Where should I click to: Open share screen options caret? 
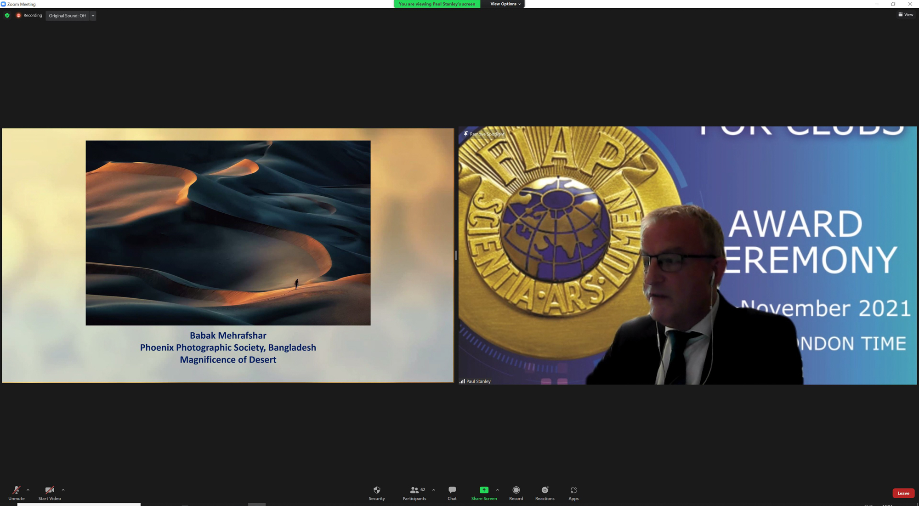click(497, 490)
